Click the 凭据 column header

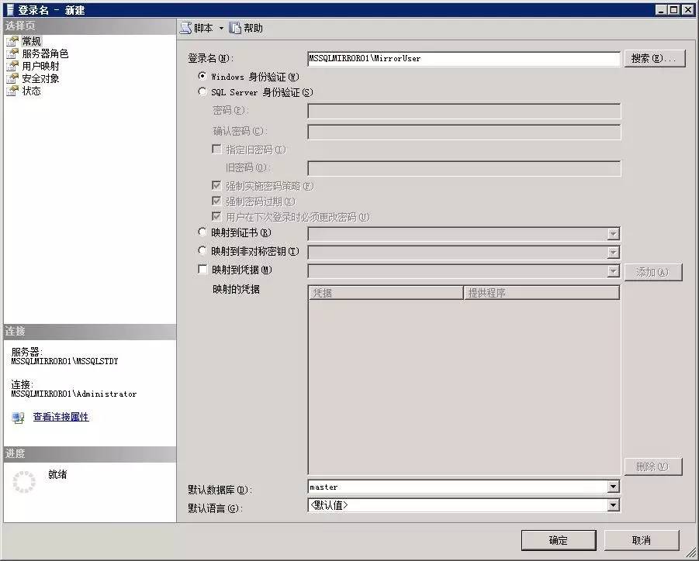pos(386,293)
